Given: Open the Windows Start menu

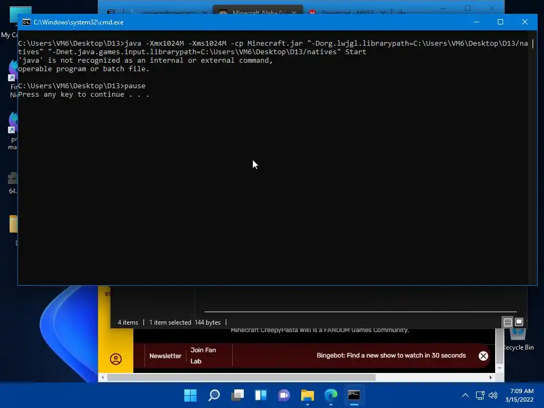Looking at the screenshot, I should (x=190, y=395).
